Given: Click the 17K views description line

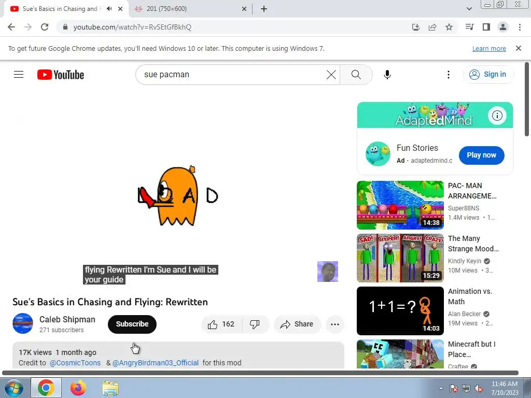Looking at the screenshot, I should coord(58,352).
